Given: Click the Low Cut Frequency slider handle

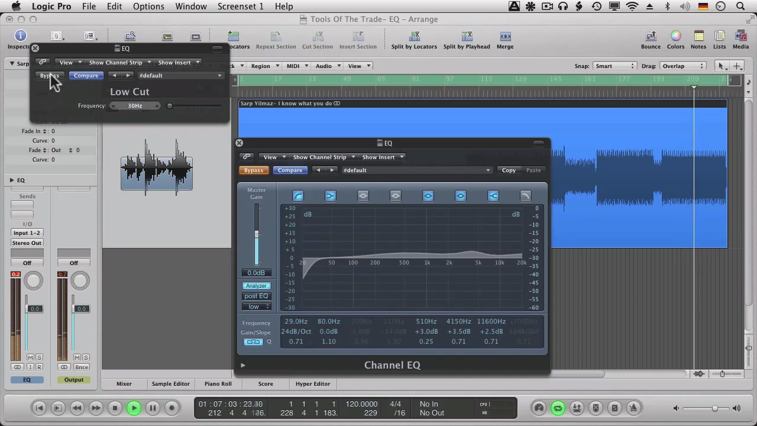Looking at the screenshot, I should pyautogui.click(x=170, y=106).
